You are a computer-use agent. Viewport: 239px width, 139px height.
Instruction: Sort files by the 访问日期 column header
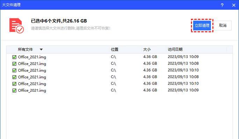pos(175,49)
